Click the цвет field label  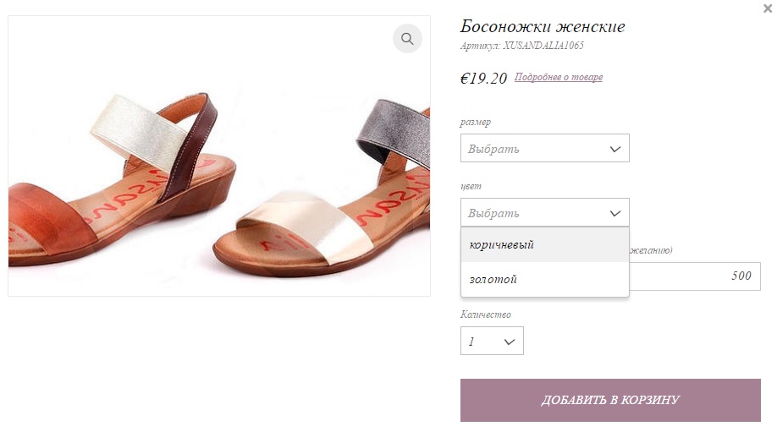471,187
